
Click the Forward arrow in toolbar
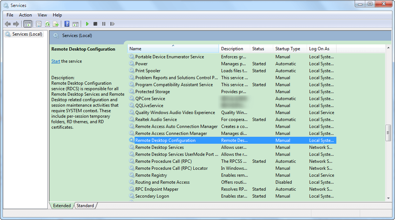16,24
